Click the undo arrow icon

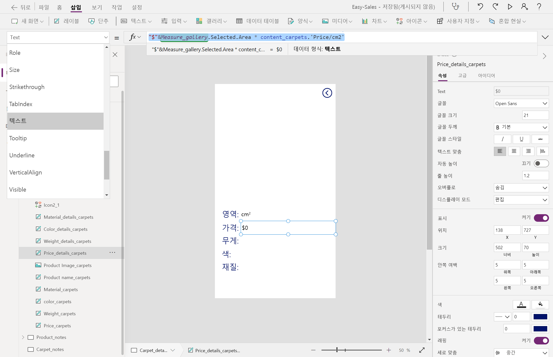pos(480,7)
